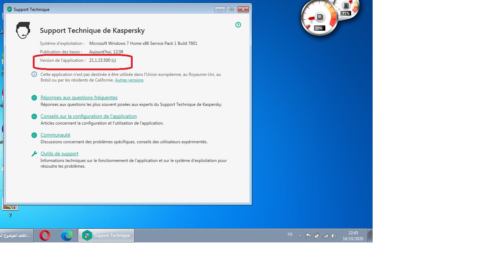Screen dimensions: 482x271
Task: Click the globe icon next to Conseils sur la configuration
Action: coord(34,116)
